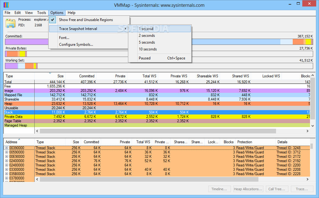Sort summary by Locked WS column
This screenshot has height=198, width=319.
click(266, 76)
